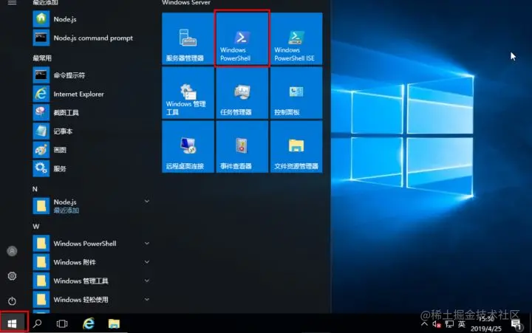Click the letter W section header
Viewport: 532px width, 333px height.
click(x=35, y=226)
